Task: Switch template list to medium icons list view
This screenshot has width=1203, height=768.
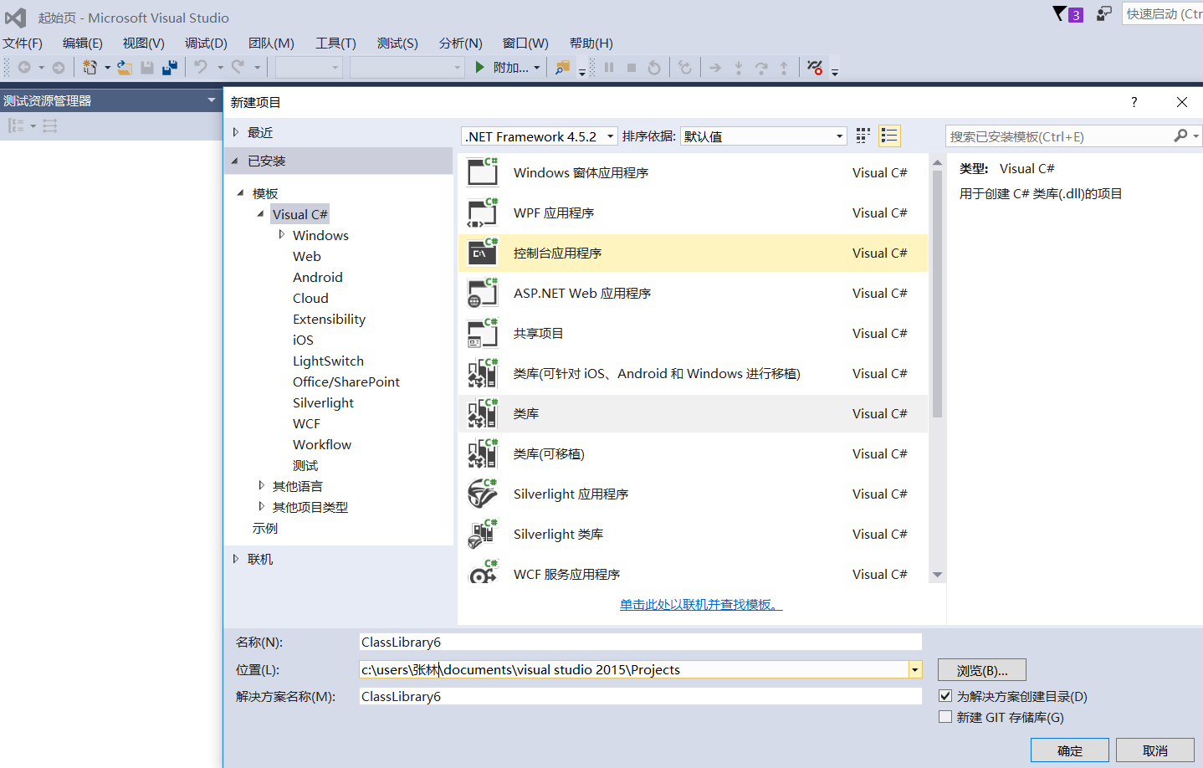Action: point(889,136)
